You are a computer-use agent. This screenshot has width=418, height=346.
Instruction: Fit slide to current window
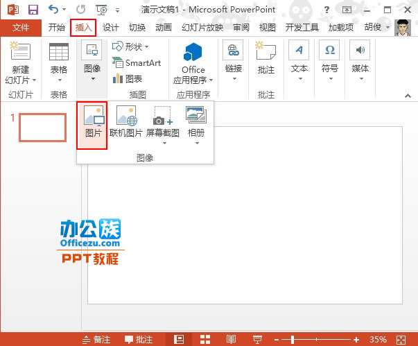[x=401, y=340]
